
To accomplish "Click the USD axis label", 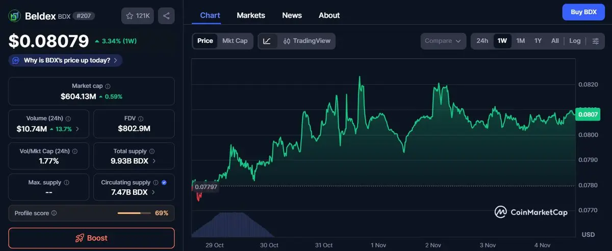I will coord(588,234).
